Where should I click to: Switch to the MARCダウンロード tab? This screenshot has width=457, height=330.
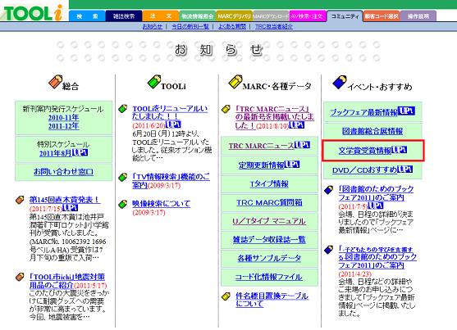coord(271,16)
